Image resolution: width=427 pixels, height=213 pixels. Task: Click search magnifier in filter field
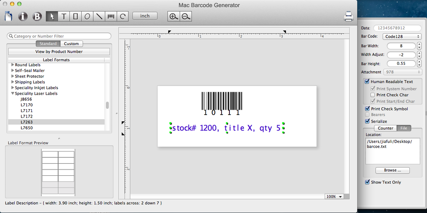click(x=10, y=36)
